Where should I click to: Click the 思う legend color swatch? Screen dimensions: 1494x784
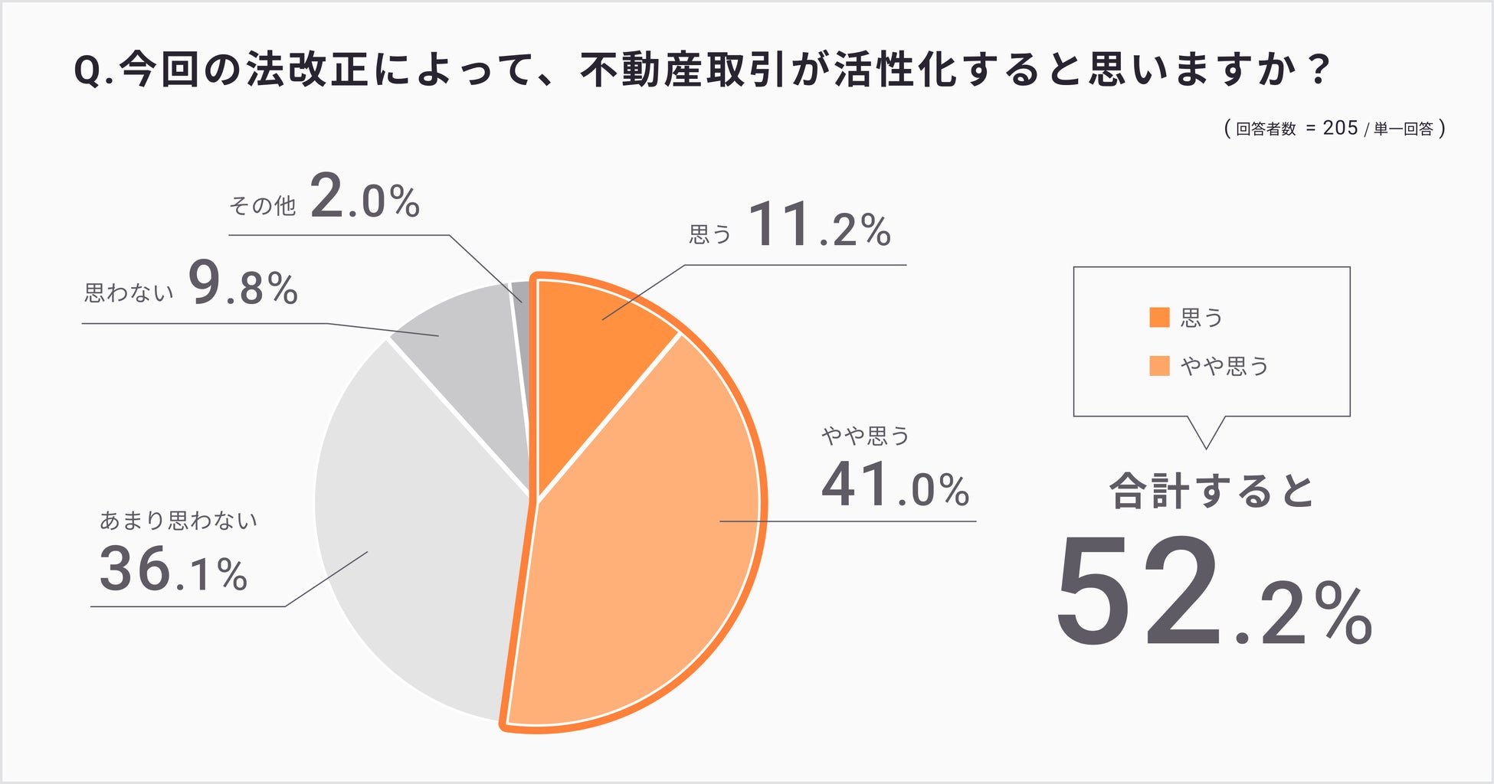point(1159,317)
